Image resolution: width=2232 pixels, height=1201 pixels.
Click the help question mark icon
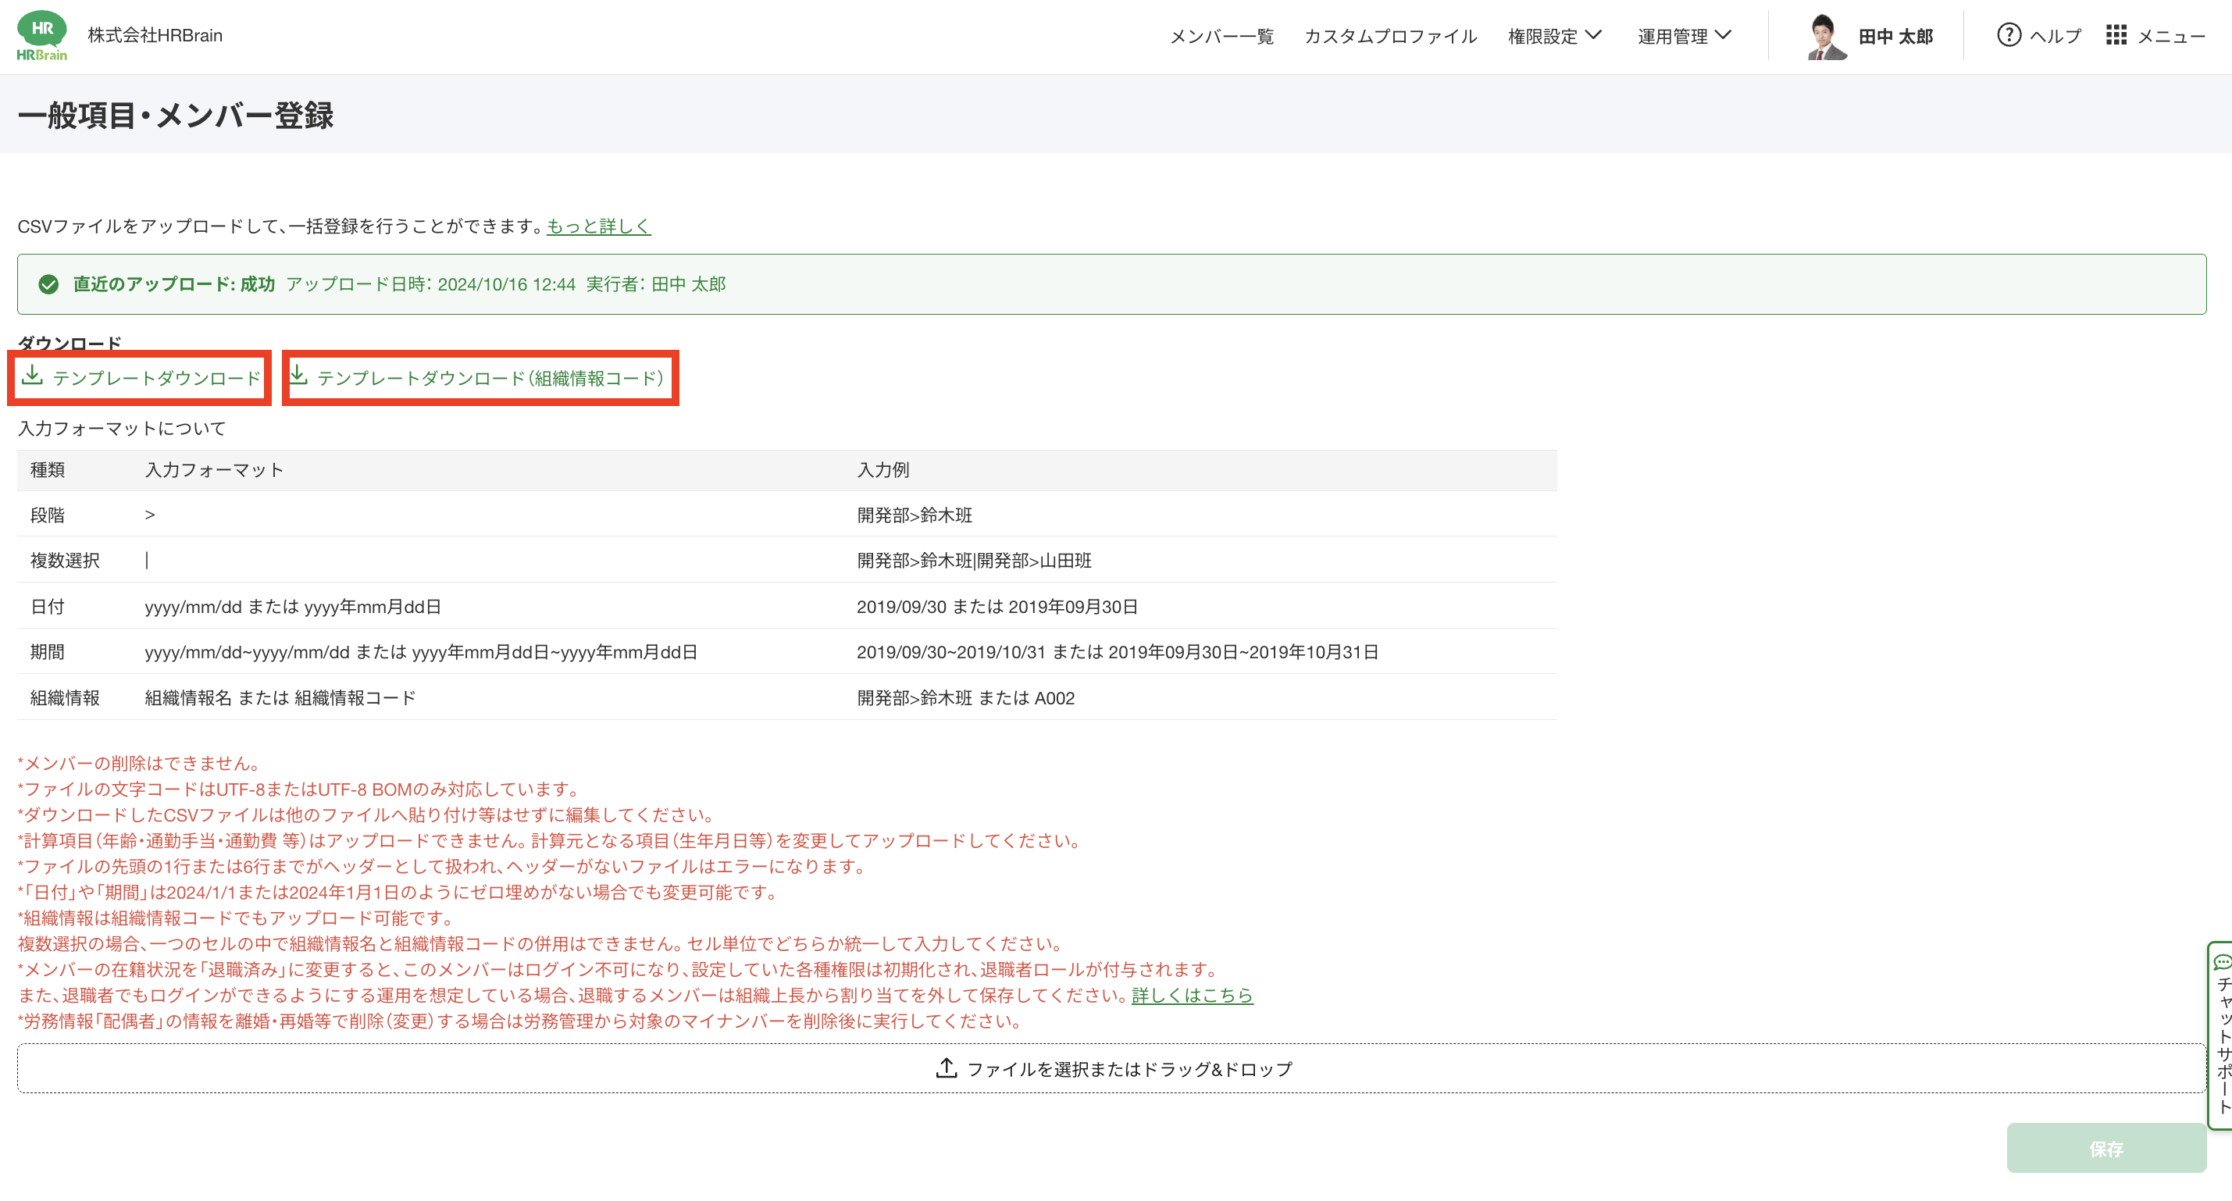click(2009, 35)
